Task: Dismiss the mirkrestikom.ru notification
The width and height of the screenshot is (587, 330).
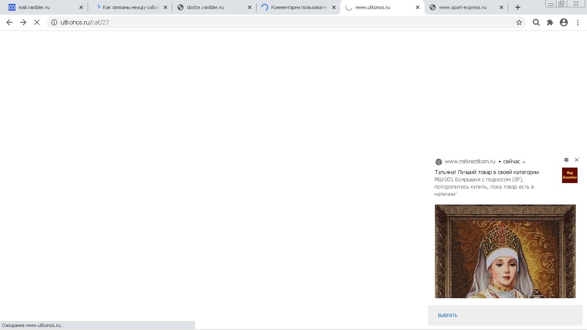Action: [x=577, y=160]
